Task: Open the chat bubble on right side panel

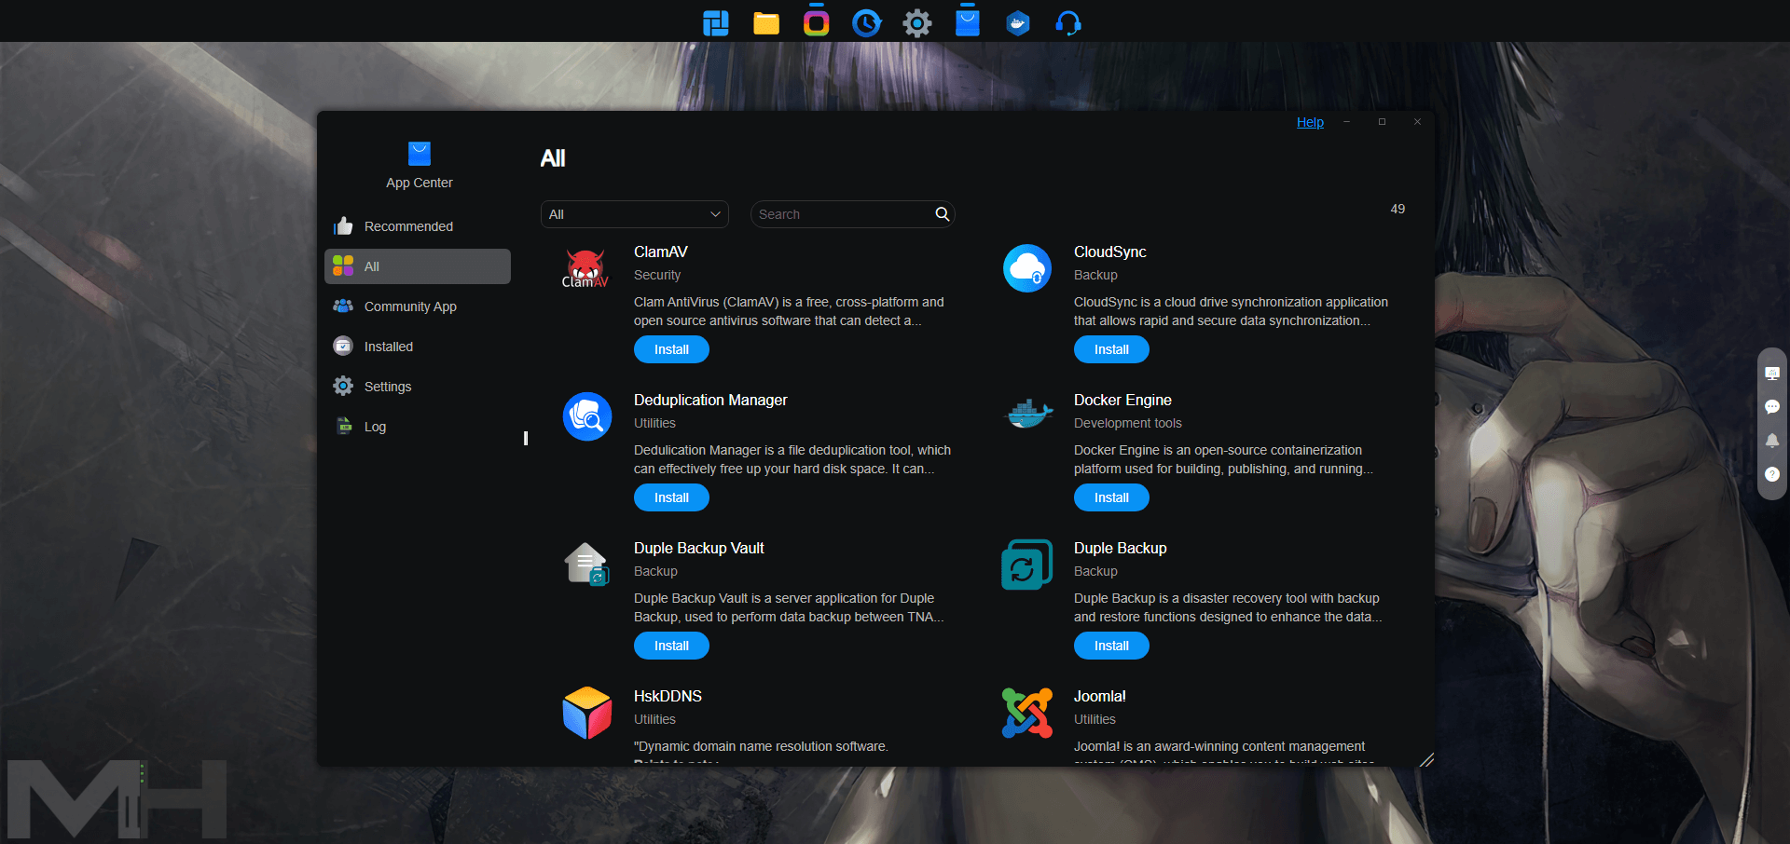Action: pos(1772,407)
